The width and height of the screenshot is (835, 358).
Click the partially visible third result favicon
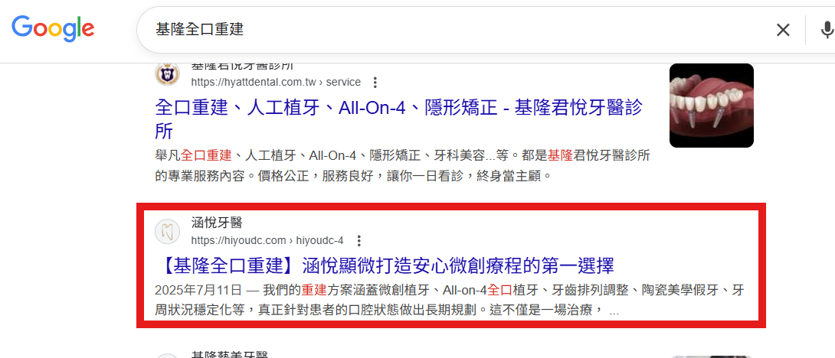167,355
